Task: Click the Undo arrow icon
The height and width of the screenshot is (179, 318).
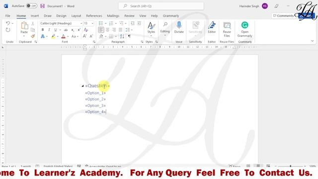Action: click(8, 23)
